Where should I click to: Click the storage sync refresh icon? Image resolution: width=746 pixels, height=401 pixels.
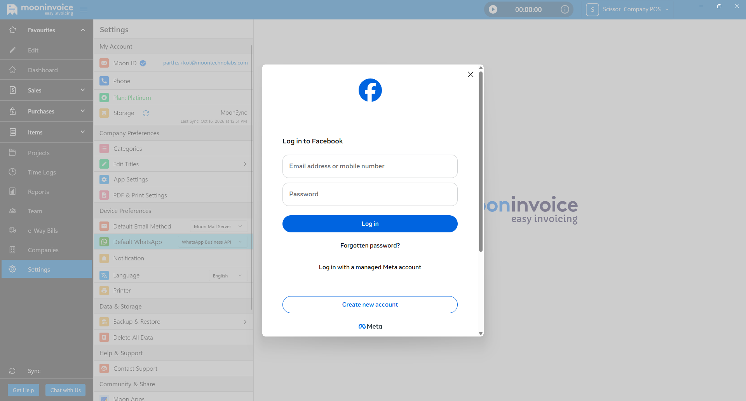pos(146,113)
